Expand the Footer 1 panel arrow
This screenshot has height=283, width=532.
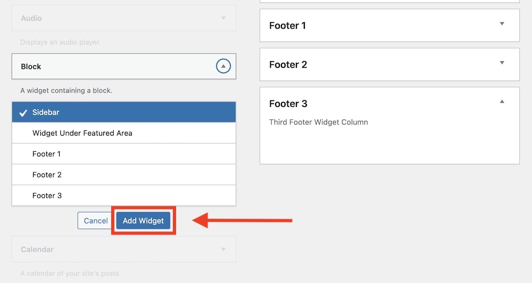[502, 24]
